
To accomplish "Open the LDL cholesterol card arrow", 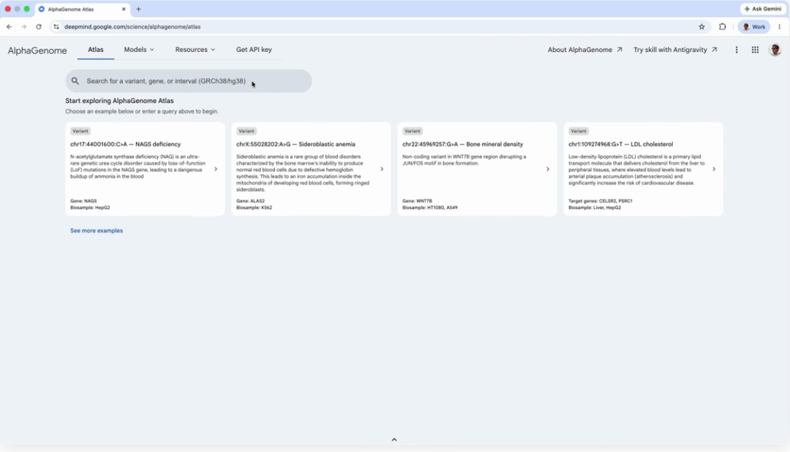I will point(714,169).
